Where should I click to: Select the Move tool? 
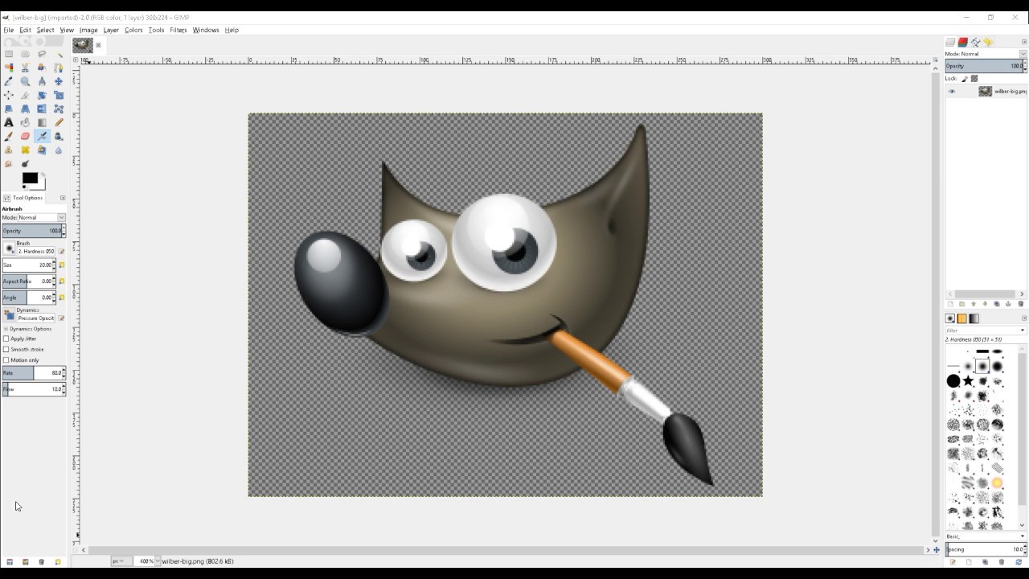click(59, 81)
